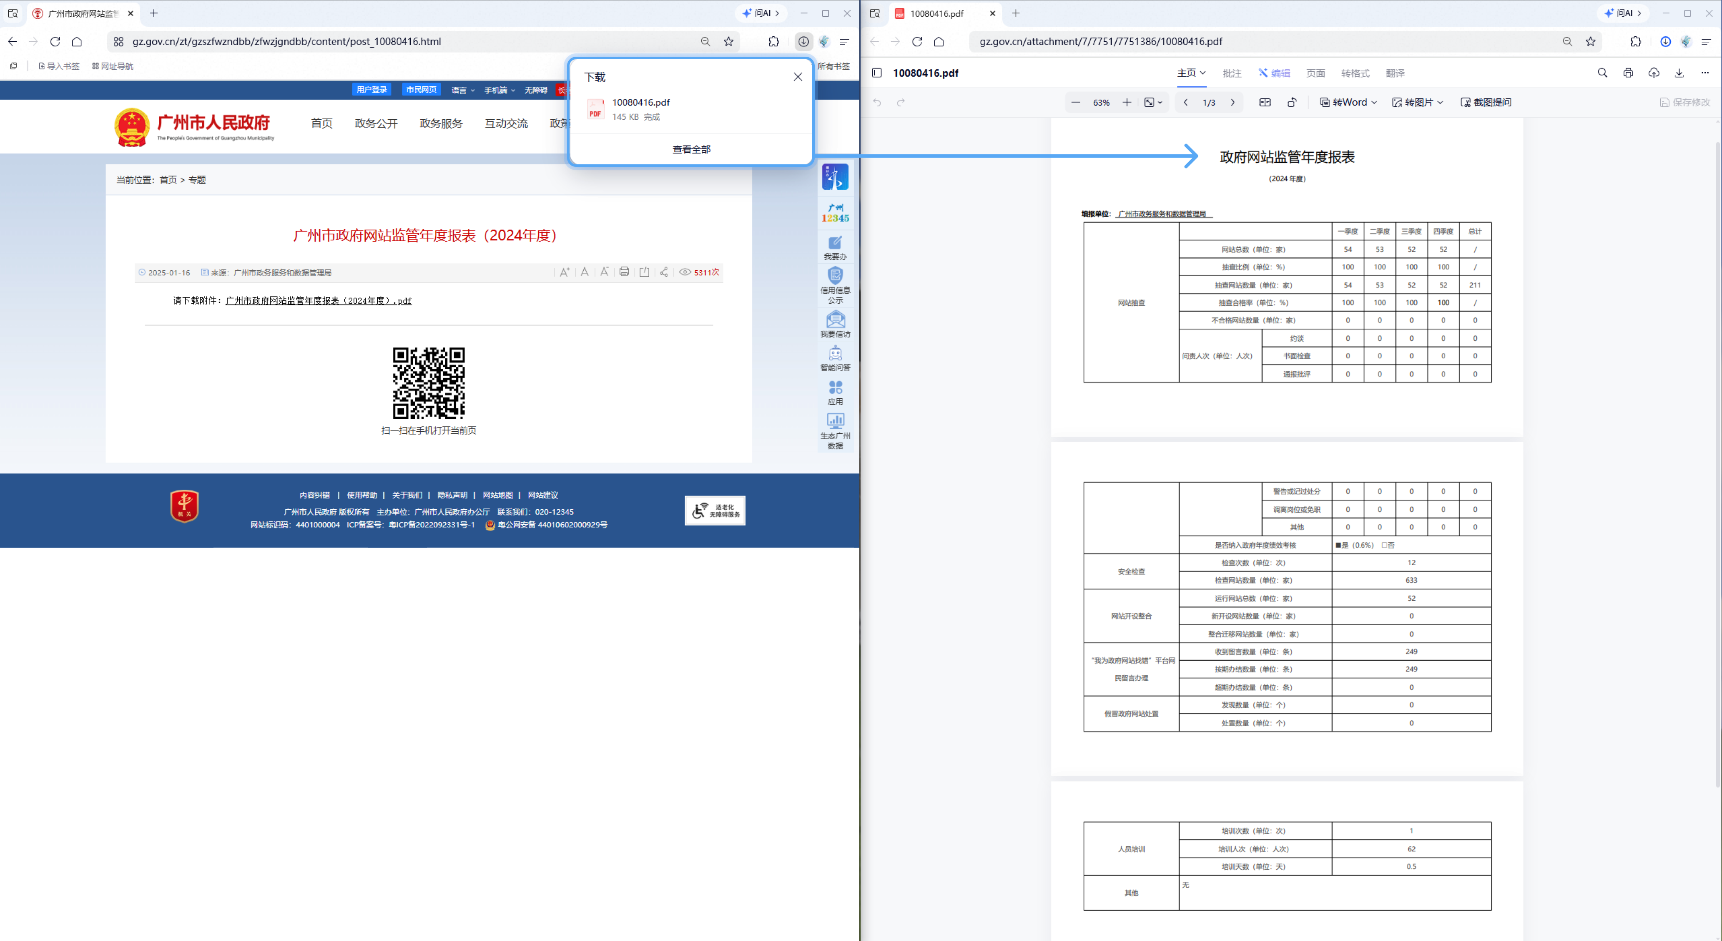The image size is (1722, 941).
Task: Open the three-dots more menu in PDF viewer
Action: [x=1704, y=73]
